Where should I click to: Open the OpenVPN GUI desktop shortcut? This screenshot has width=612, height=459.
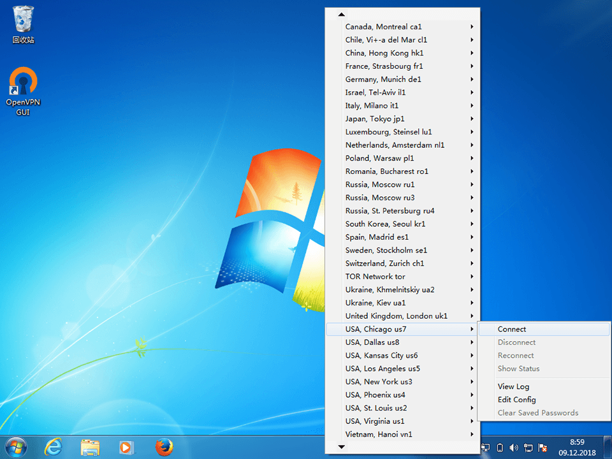pyautogui.click(x=23, y=91)
